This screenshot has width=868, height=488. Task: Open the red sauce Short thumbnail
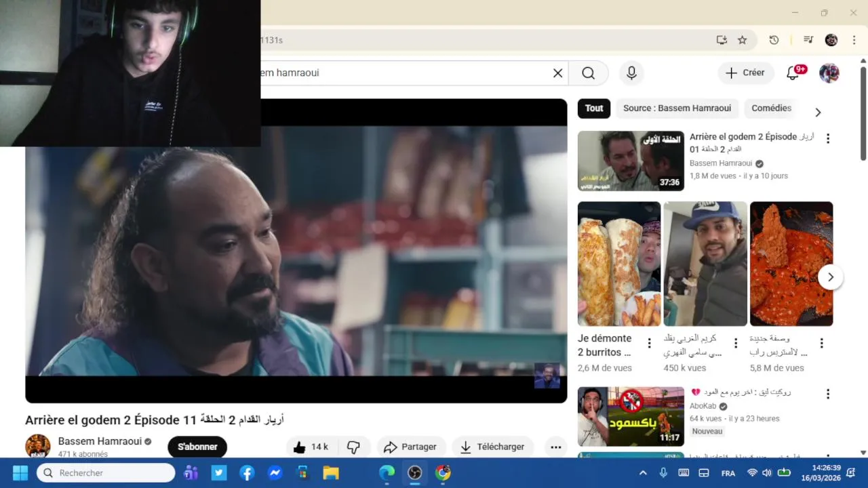tap(791, 264)
